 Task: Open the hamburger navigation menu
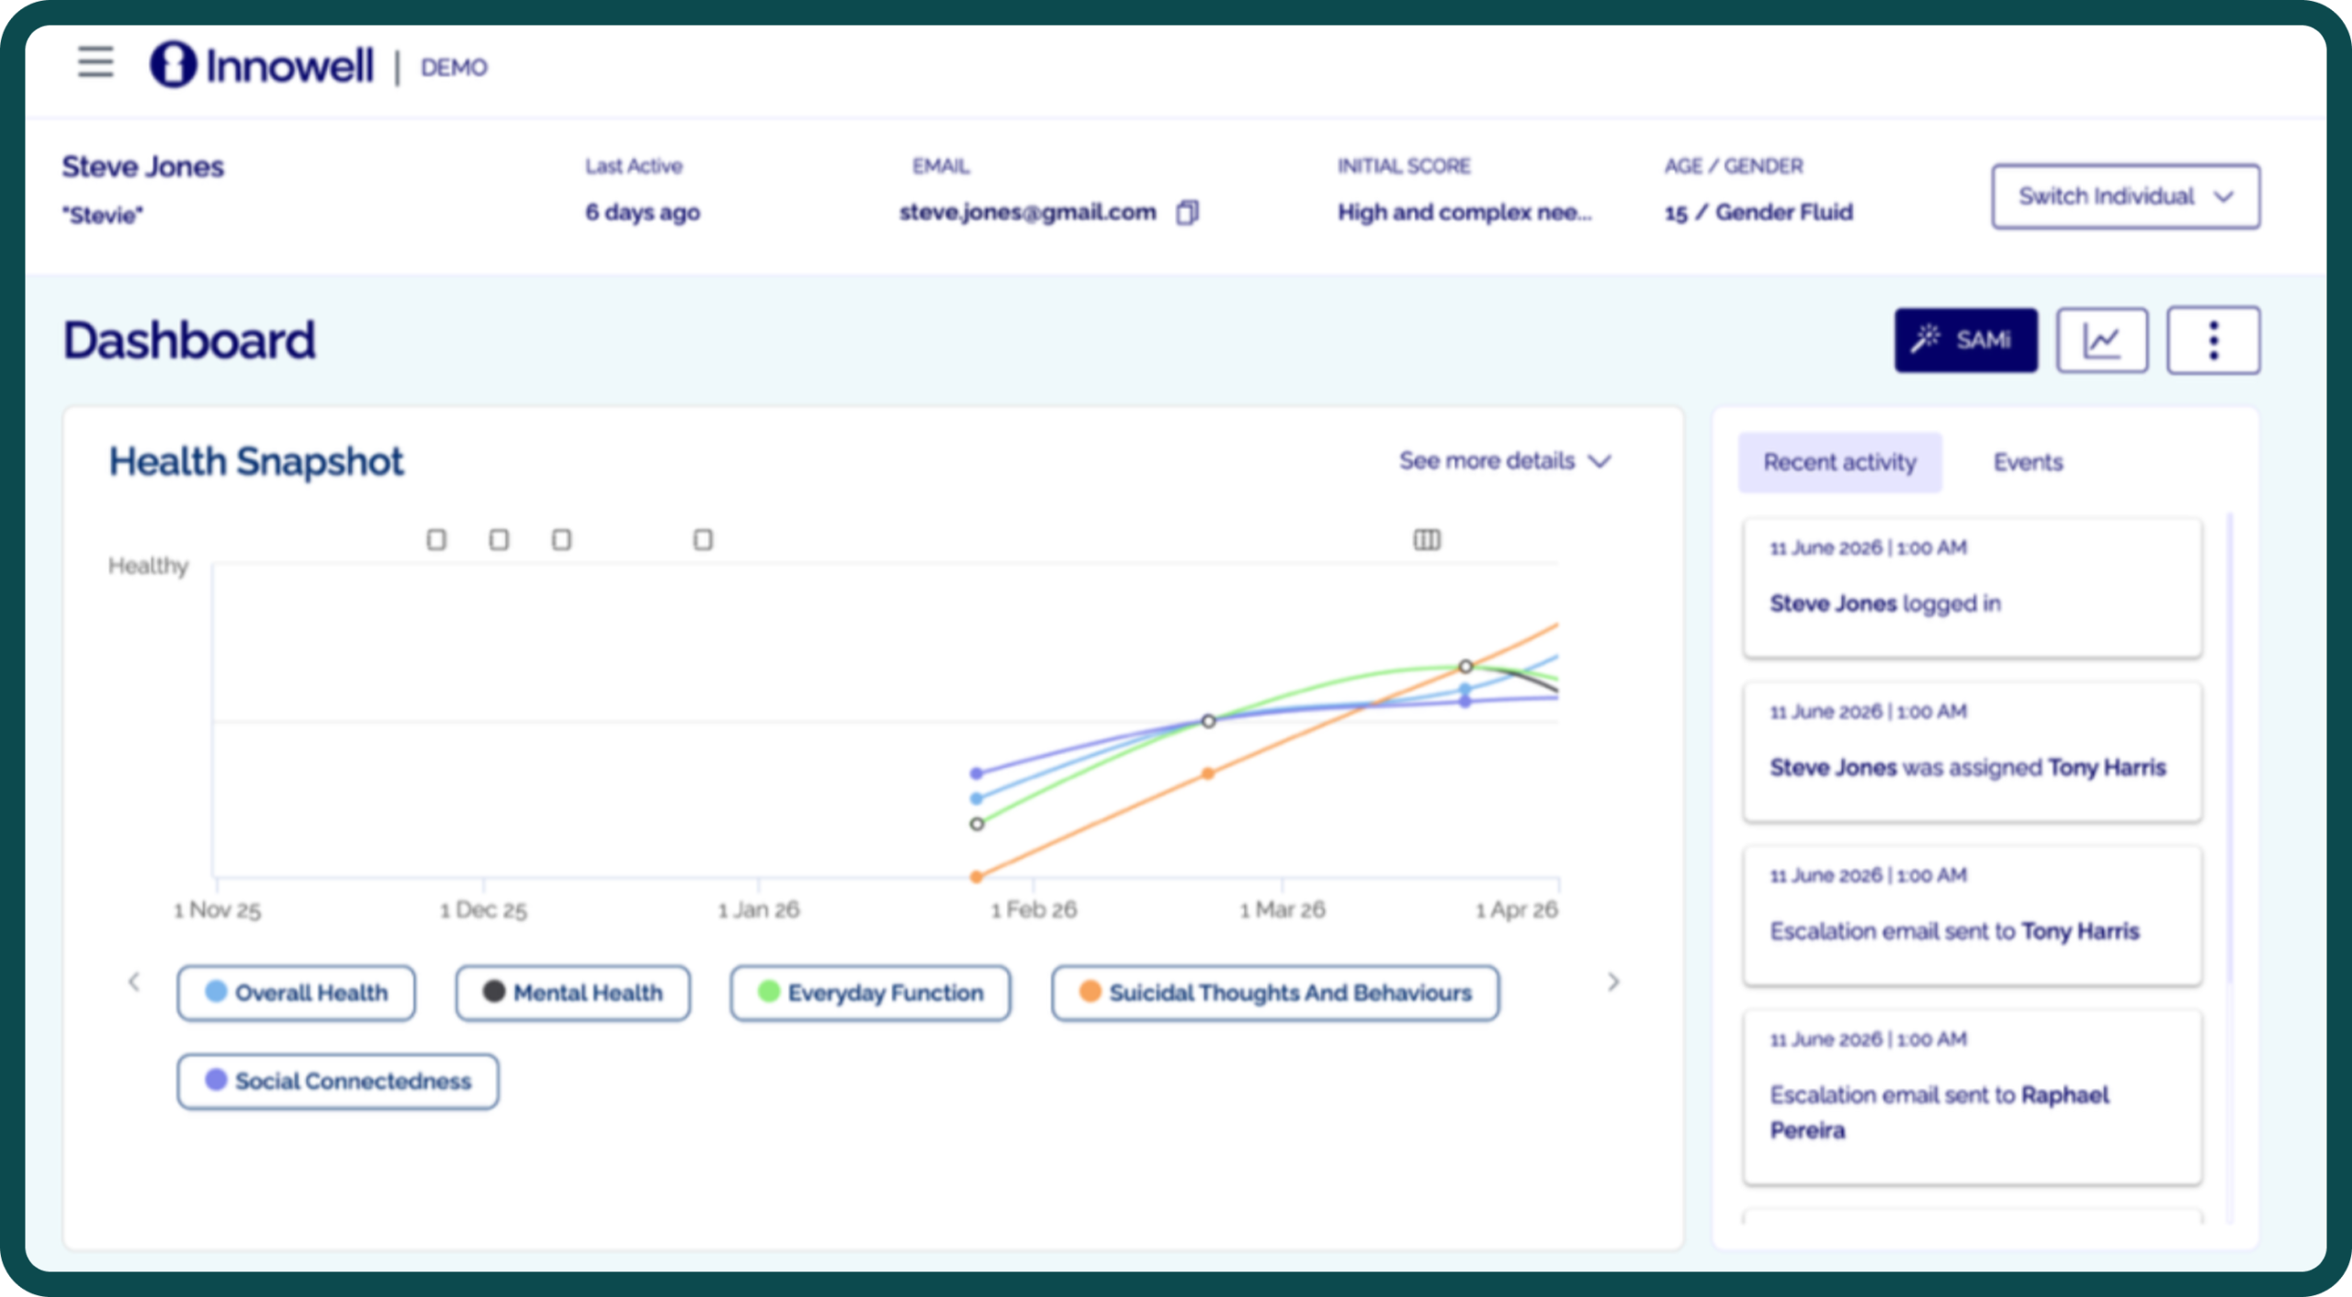click(96, 63)
